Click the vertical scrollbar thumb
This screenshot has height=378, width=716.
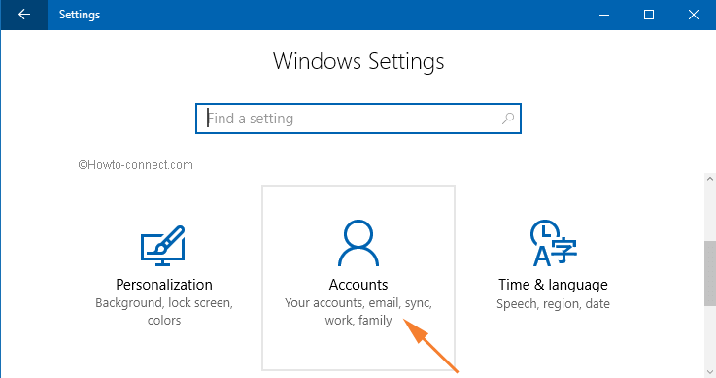coord(710,273)
